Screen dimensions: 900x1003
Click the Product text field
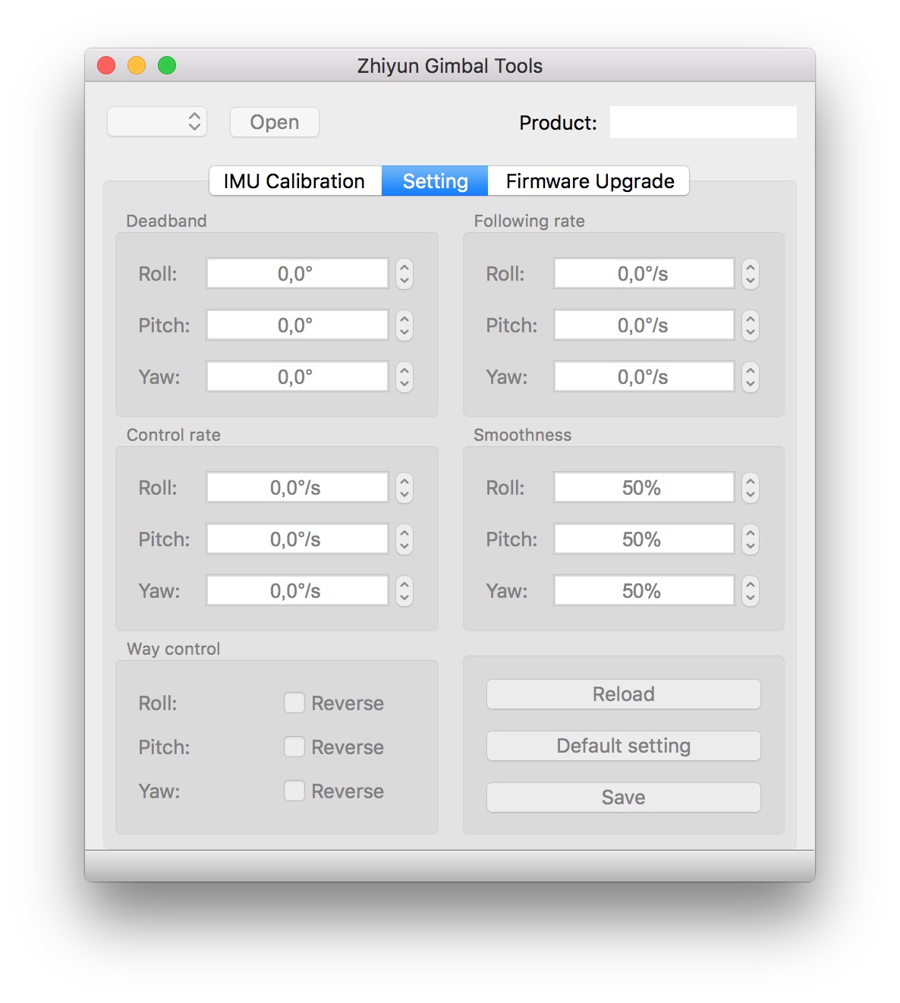click(703, 122)
